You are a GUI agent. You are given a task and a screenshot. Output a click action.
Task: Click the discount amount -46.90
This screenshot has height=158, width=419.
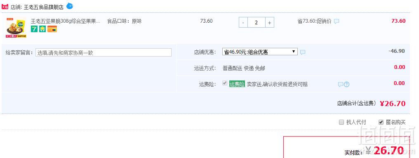(x=397, y=51)
